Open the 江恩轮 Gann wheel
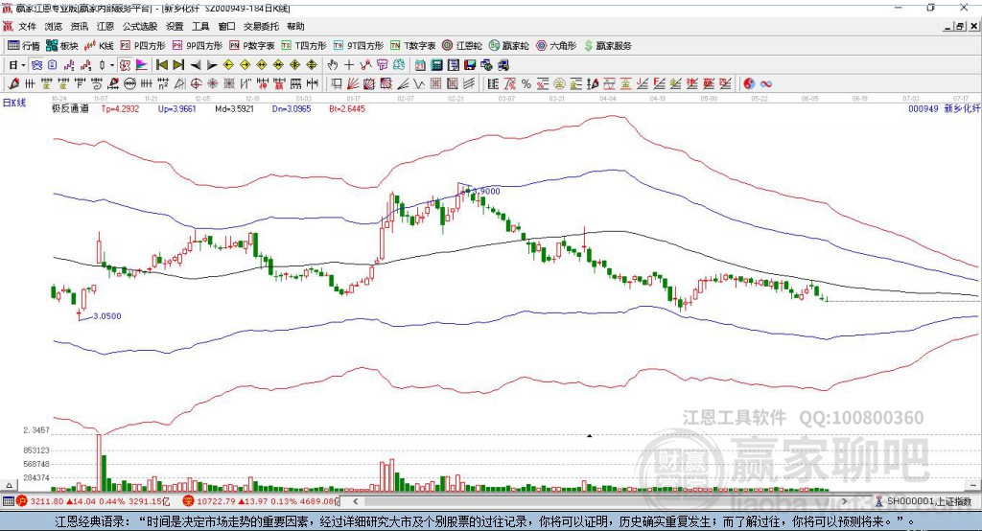Viewport: 982px width, 531px height. click(462, 46)
